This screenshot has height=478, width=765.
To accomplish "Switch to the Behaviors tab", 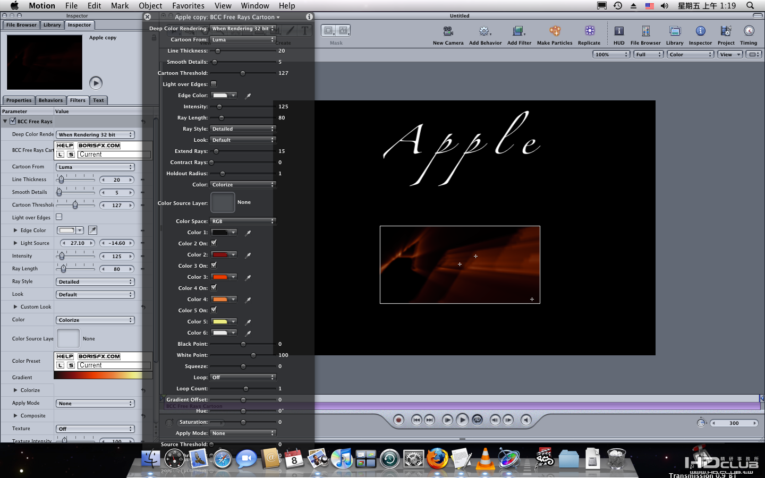I will (50, 100).
